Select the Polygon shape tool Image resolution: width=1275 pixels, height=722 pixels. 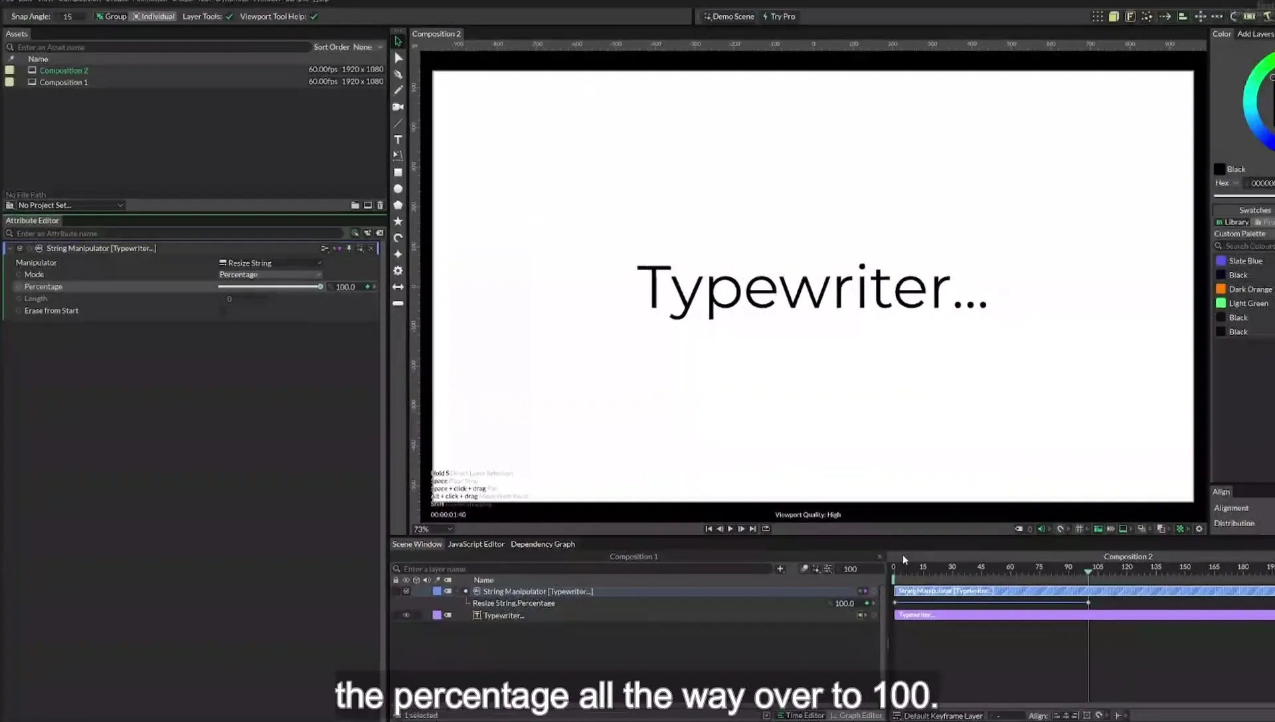pyautogui.click(x=398, y=205)
